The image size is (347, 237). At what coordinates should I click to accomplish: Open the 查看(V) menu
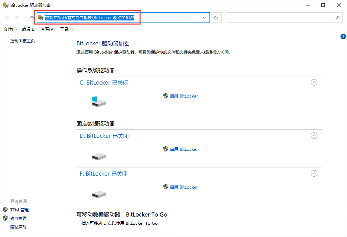coord(48,29)
